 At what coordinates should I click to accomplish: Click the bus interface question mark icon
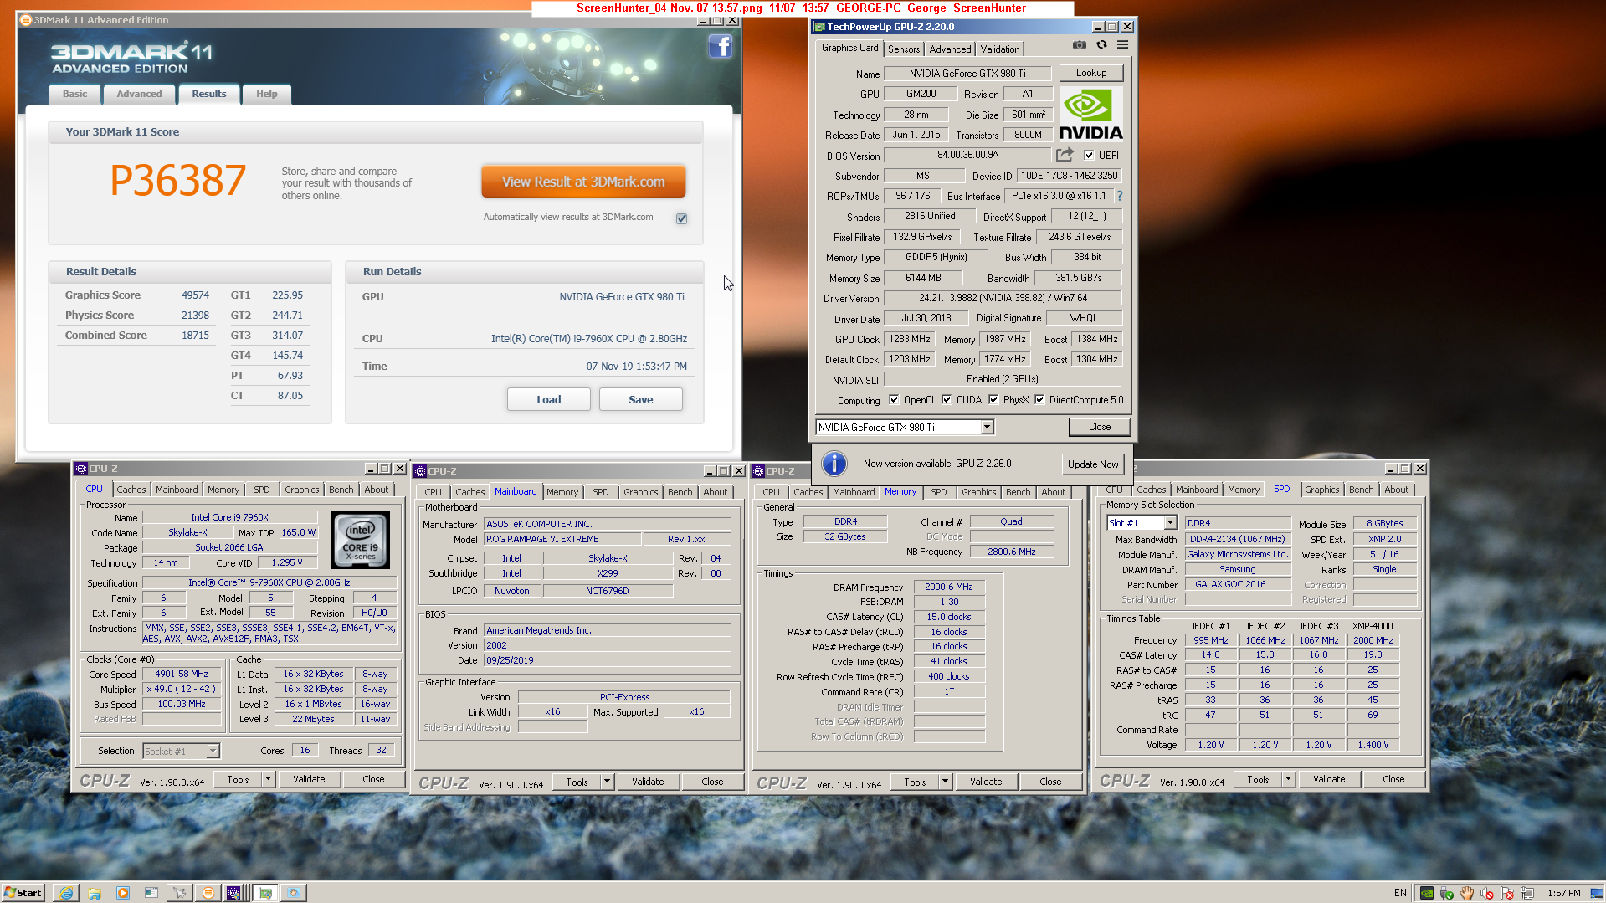click(1119, 196)
